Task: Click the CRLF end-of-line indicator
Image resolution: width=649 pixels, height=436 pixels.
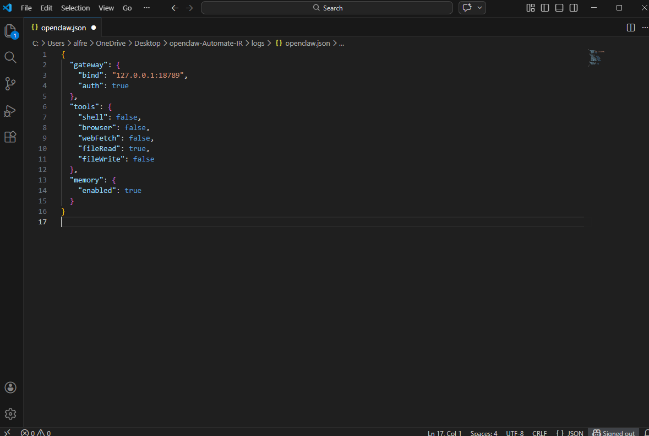Action: tap(540, 433)
